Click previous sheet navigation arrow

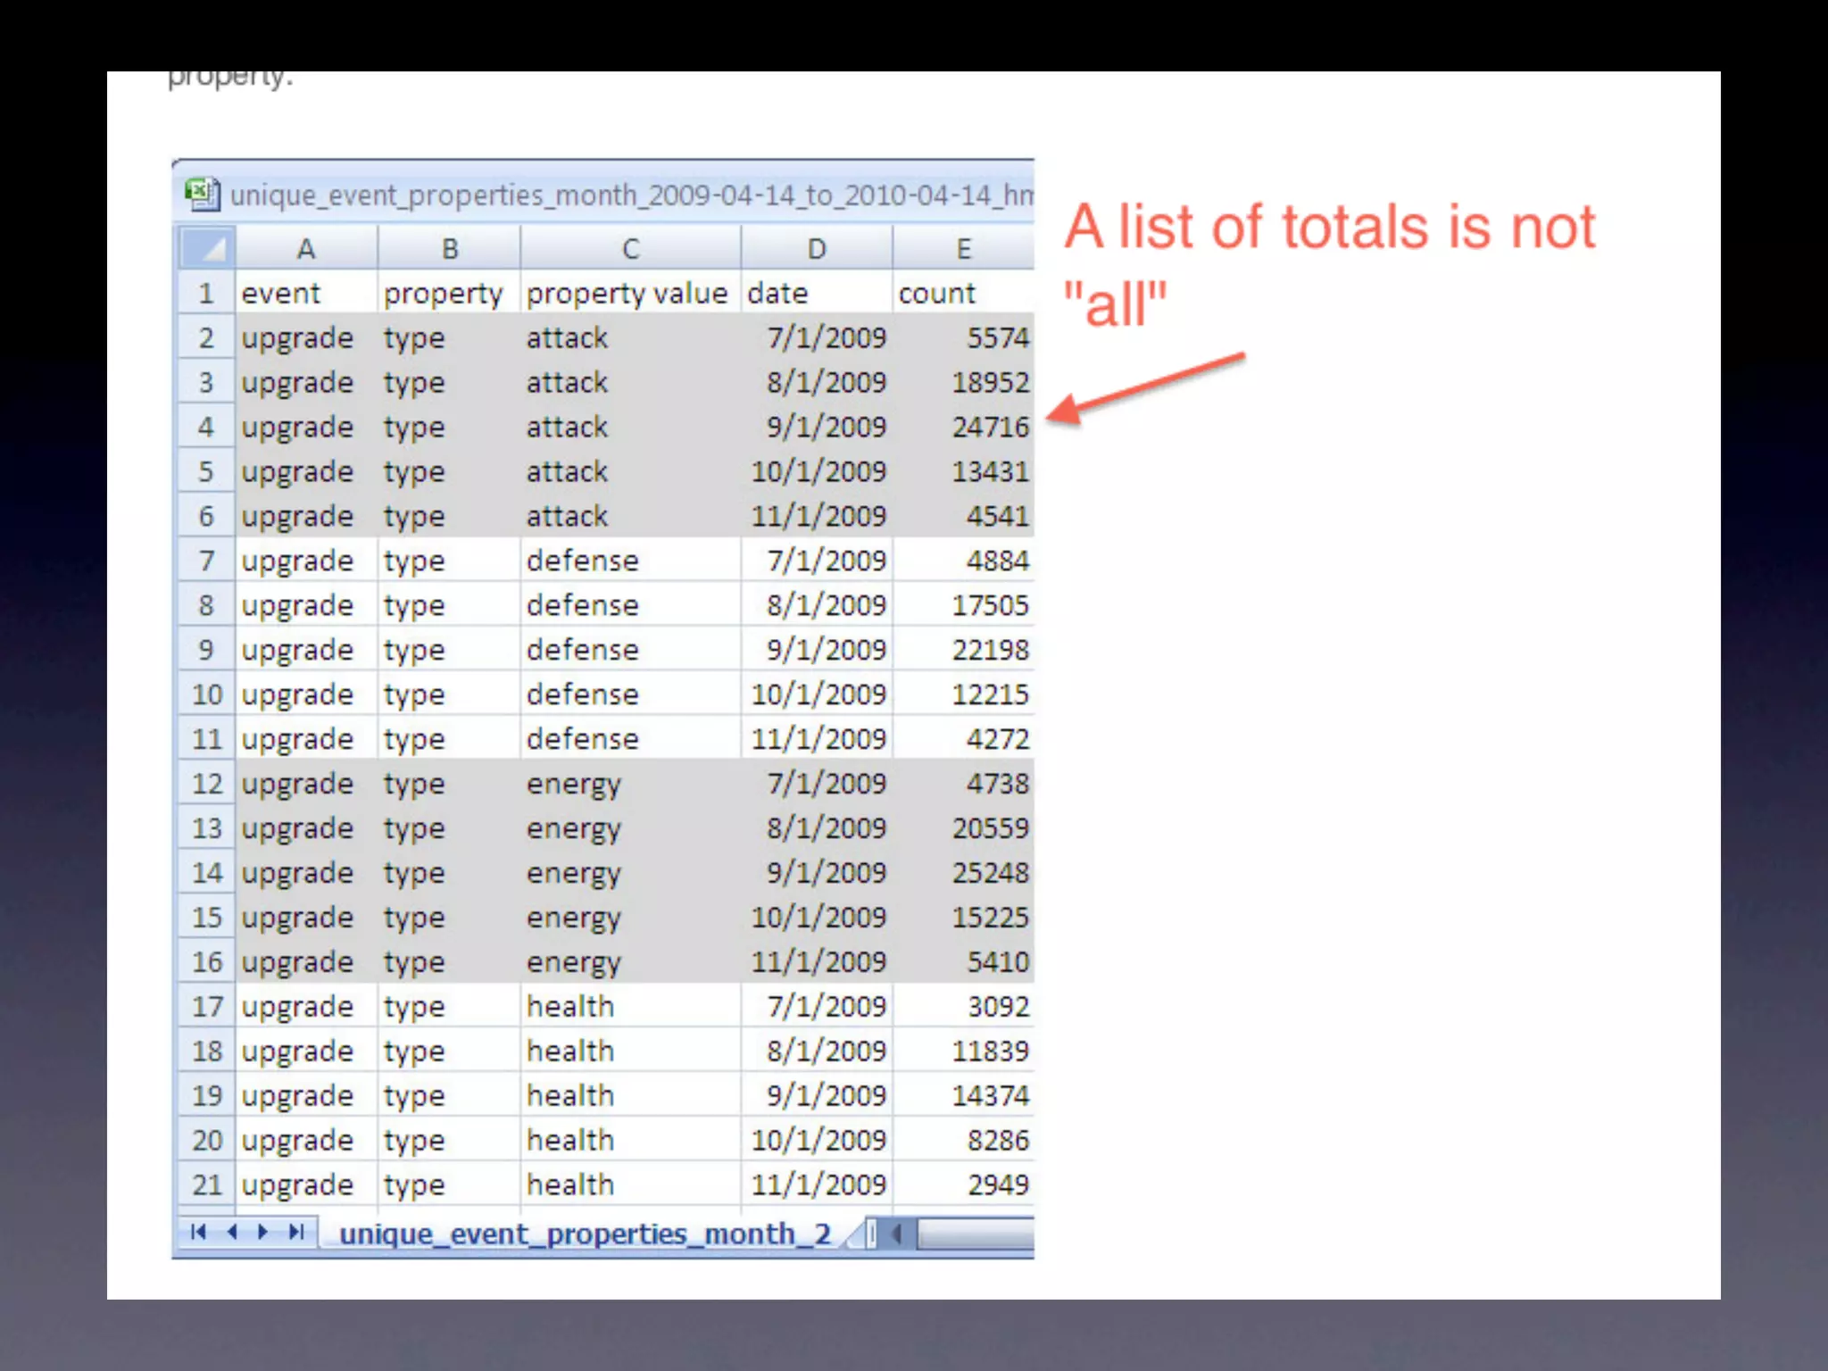(x=232, y=1233)
